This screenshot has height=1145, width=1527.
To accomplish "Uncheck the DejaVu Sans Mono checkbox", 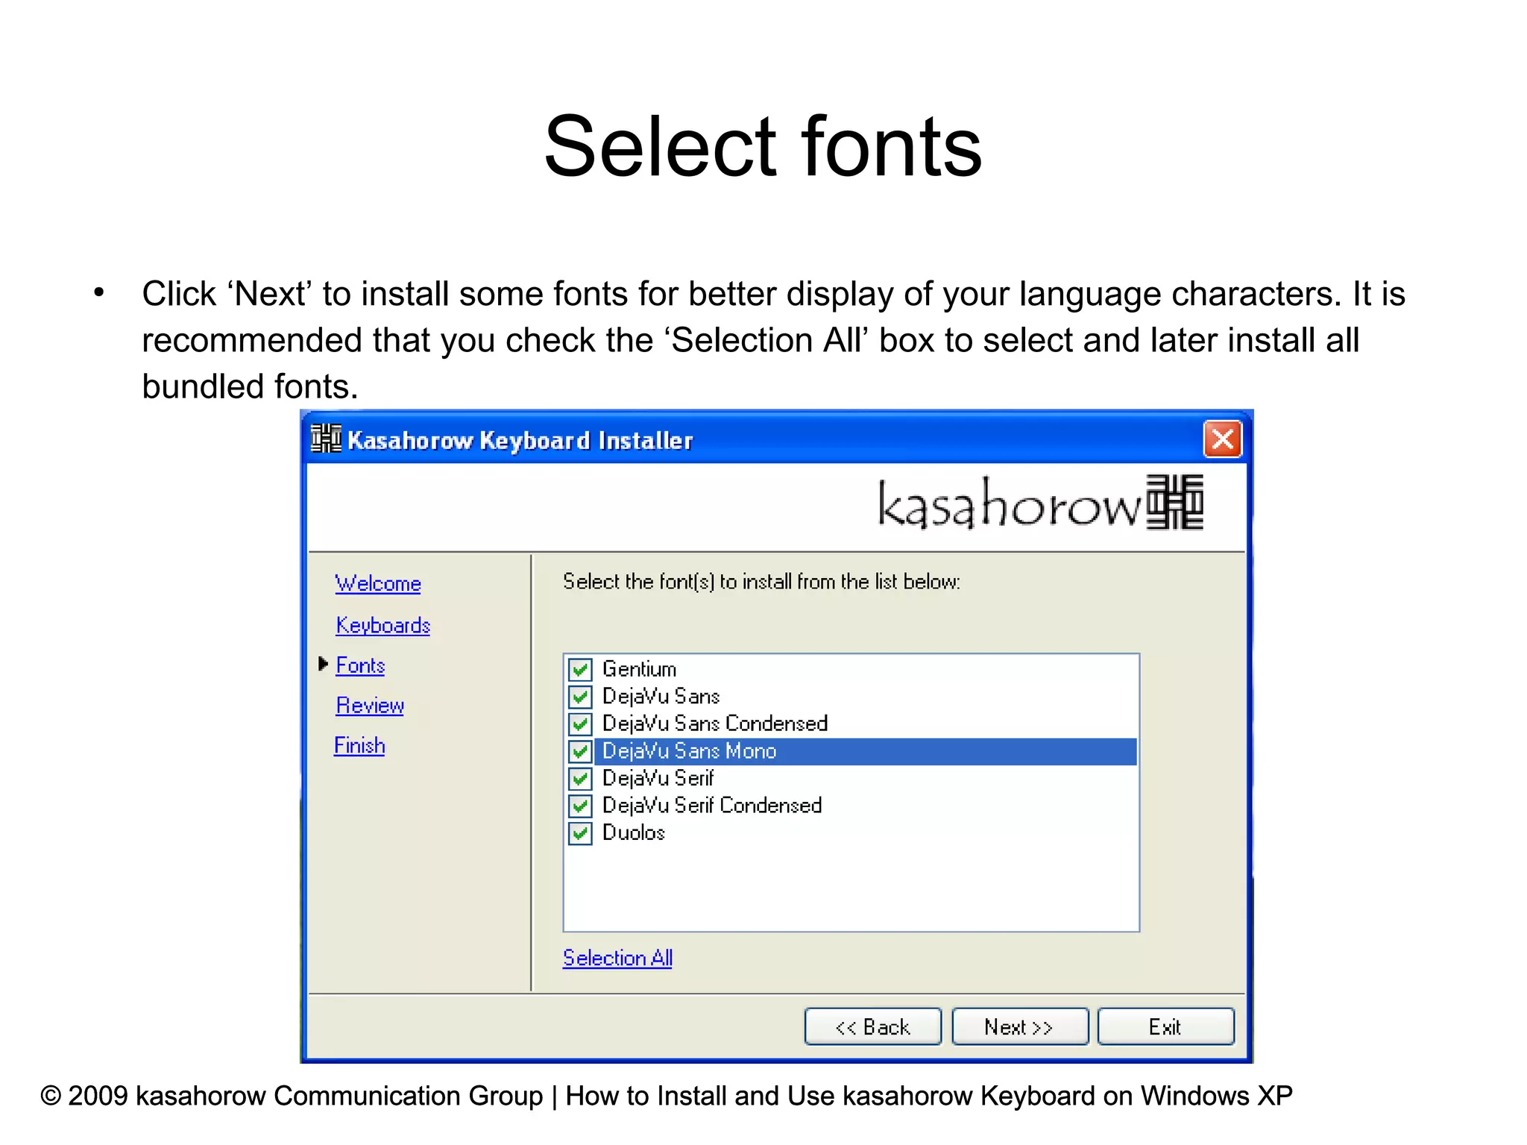I will 580,751.
